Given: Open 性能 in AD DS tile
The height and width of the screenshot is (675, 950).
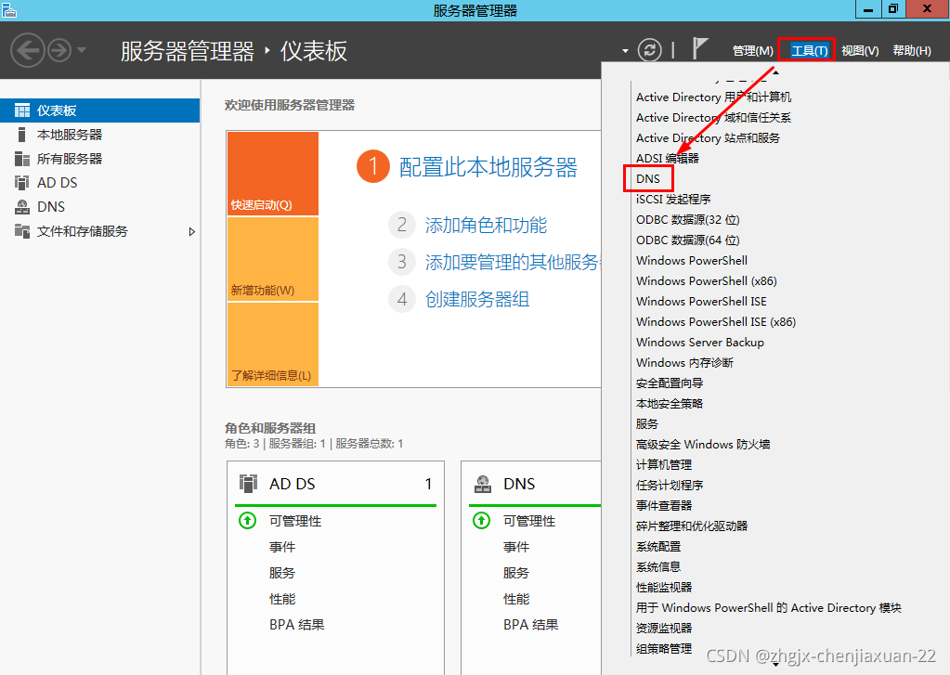Looking at the screenshot, I should point(282,599).
